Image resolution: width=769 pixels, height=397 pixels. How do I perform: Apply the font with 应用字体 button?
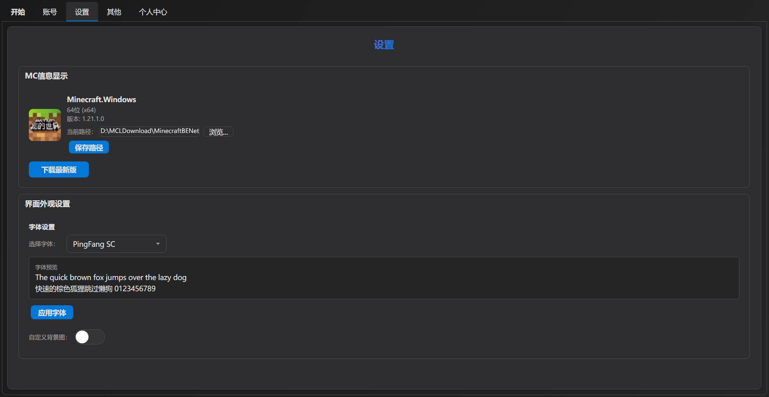pos(52,312)
